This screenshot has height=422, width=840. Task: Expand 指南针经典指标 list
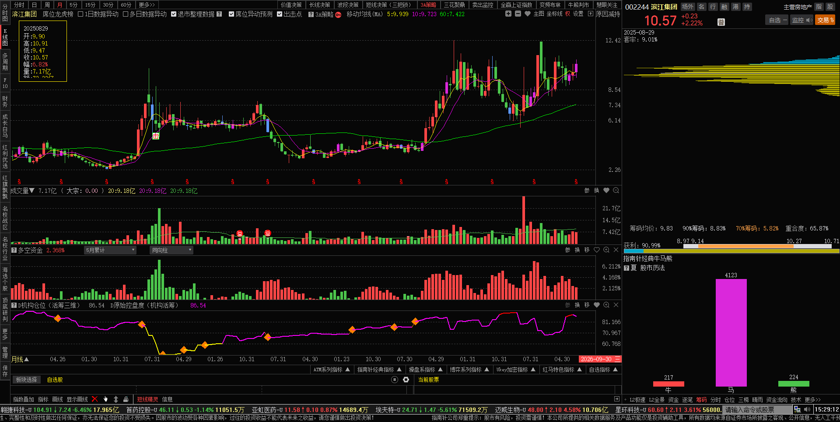tap(379, 370)
